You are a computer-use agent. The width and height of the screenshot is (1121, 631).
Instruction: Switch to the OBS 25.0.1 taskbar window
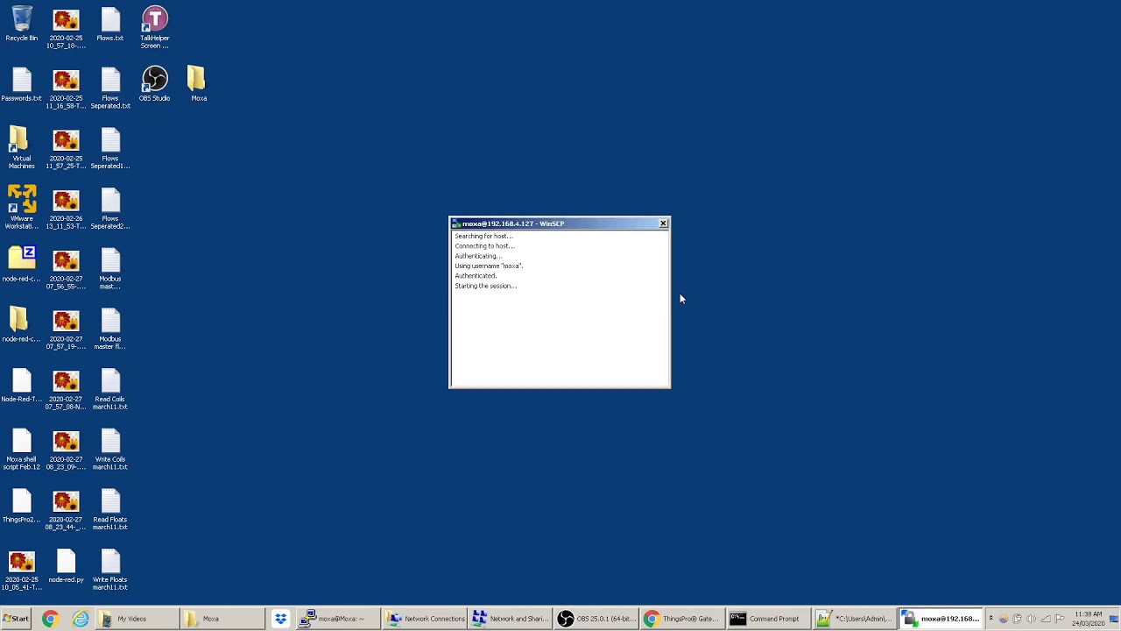pos(597,619)
